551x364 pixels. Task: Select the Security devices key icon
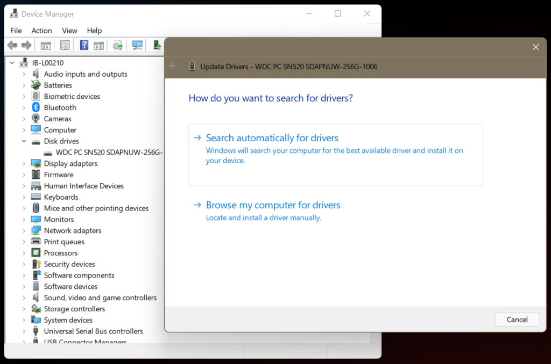pyautogui.click(x=36, y=264)
